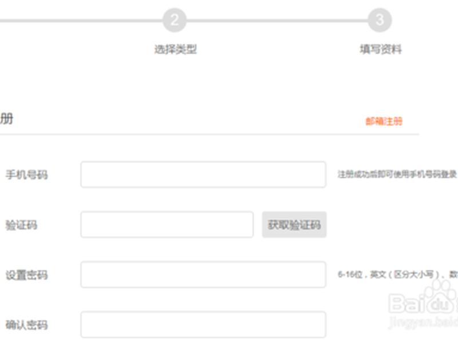Viewport: 458px width, 343px height.
Task: Click the 确认密码 label
Action: (x=26, y=325)
